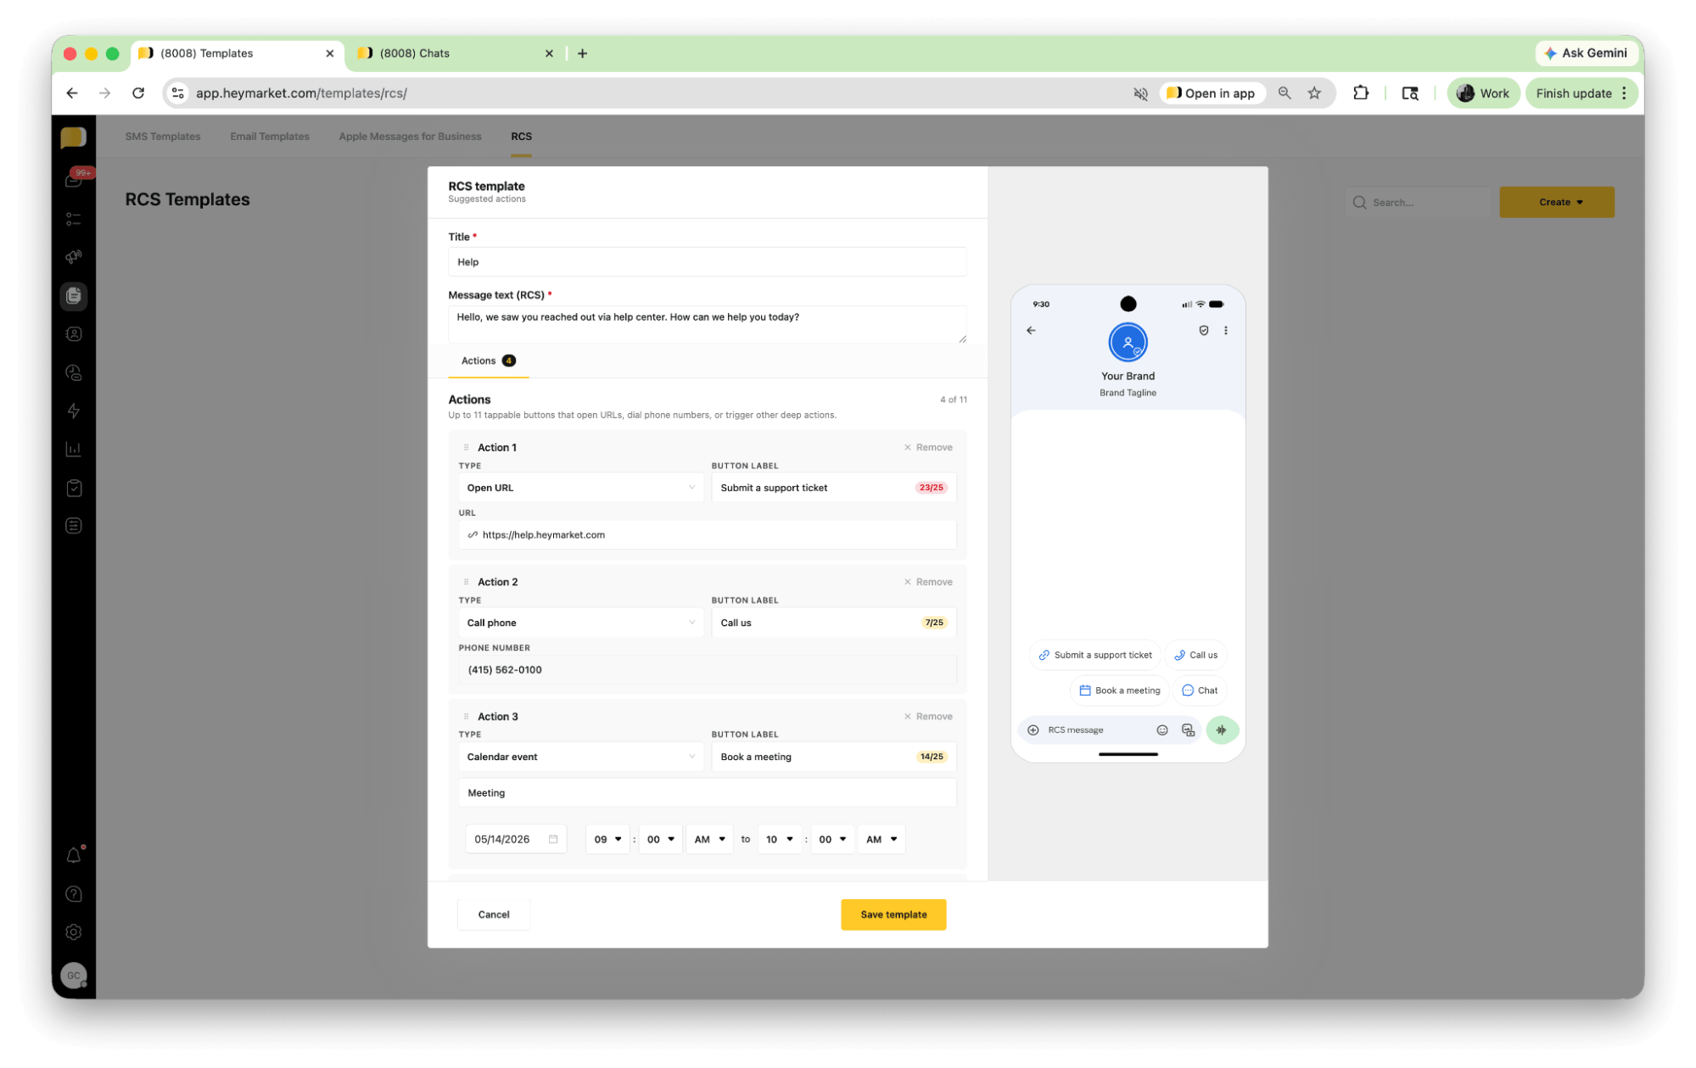Click the voice waveform button in phone preview

[x=1221, y=730]
